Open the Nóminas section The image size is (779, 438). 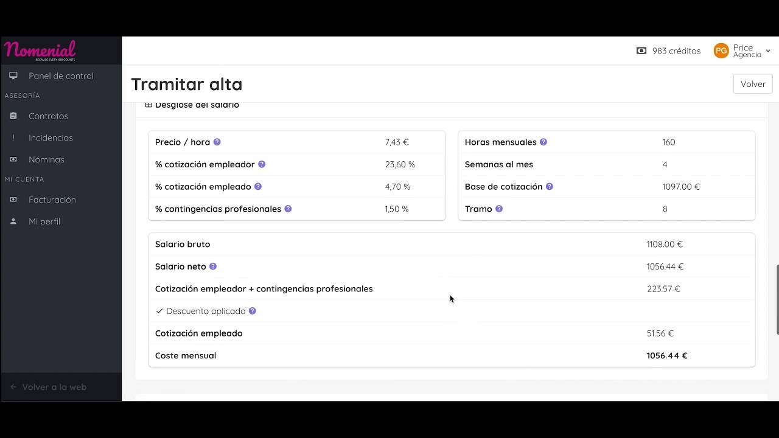(x=46, y=159)
